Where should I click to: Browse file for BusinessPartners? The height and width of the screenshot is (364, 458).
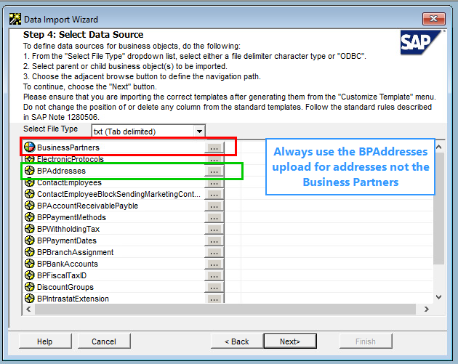pos(214,147)
